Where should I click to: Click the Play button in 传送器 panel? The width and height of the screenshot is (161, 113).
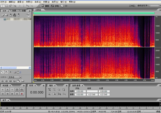[8, 89]
